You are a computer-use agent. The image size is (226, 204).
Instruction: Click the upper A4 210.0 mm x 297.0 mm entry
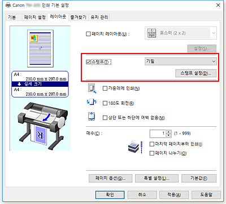(x=40, y=77)
